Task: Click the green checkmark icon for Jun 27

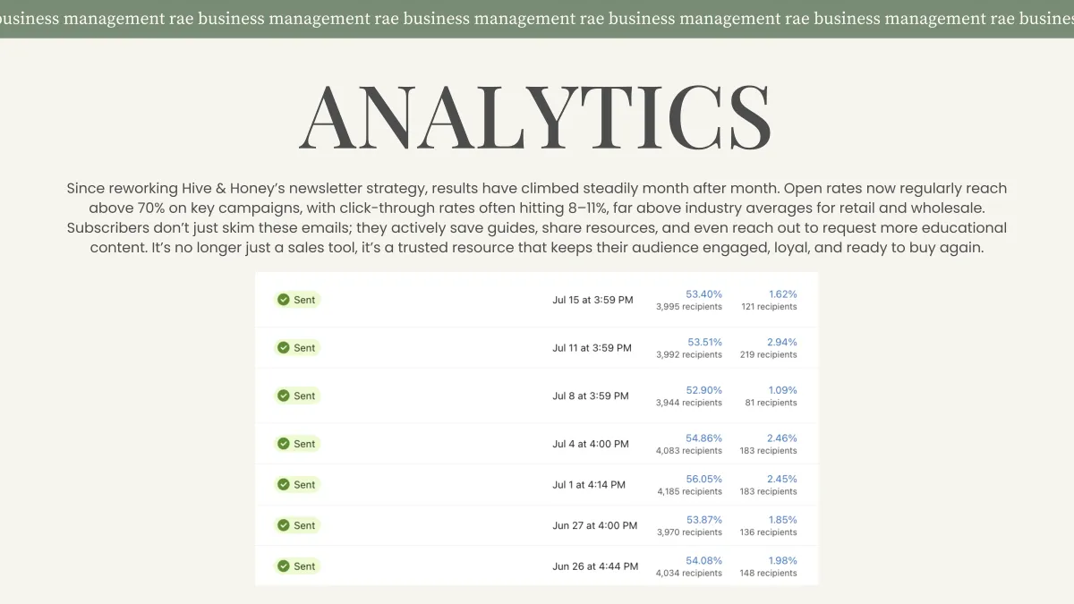Action: pyautogui.click(x=284, y=525)
